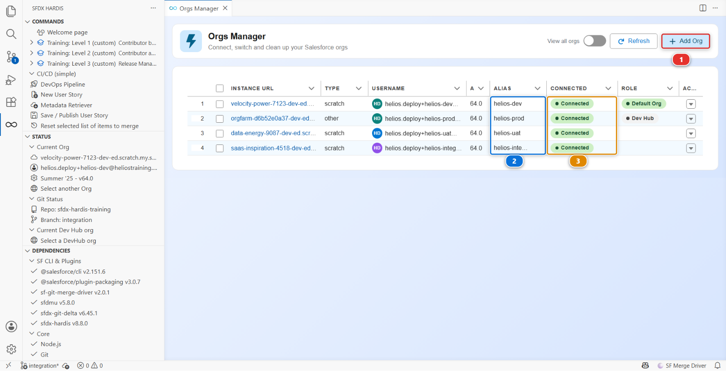The height and width of the screenshot is (371, 726).
Task: Click the helios-dev user avatar icon
Action: pos(377,104)
